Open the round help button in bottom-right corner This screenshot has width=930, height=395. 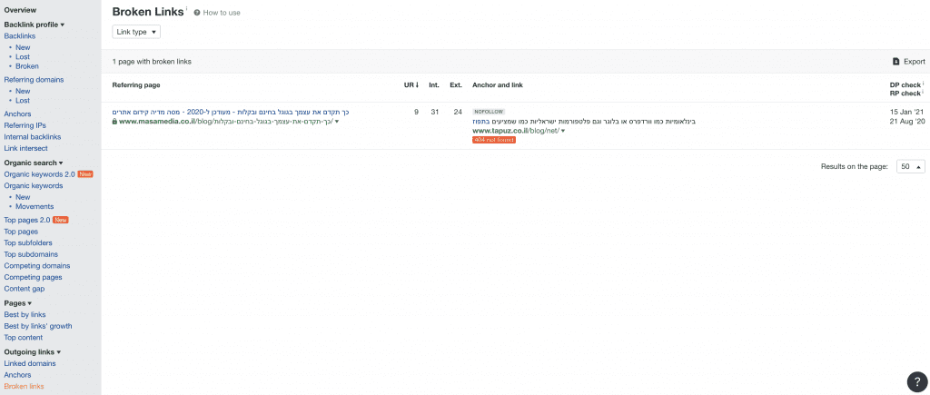point(915,381)
